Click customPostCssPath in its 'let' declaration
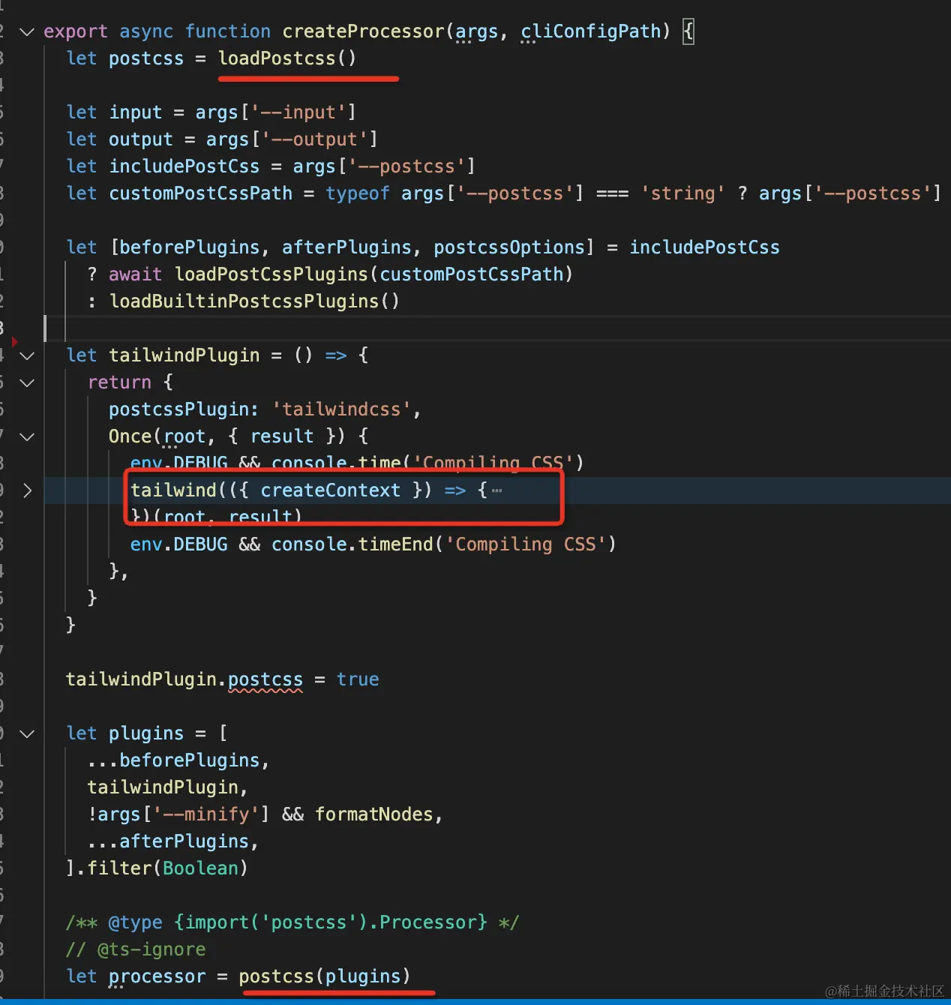Viewport: 951px width, 1005px height. (x=200, y=193)
